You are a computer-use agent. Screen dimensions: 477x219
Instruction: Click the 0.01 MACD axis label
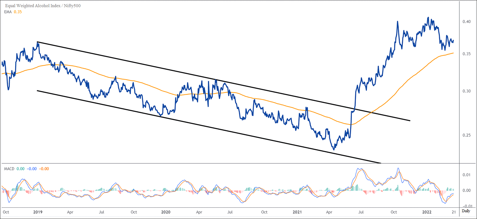(x=466, y=175)
